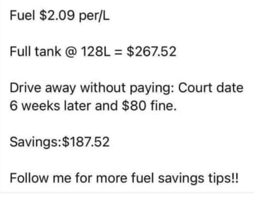
Task: Click the '@' symbol in the tank line
Action: [x=71, y=52]
